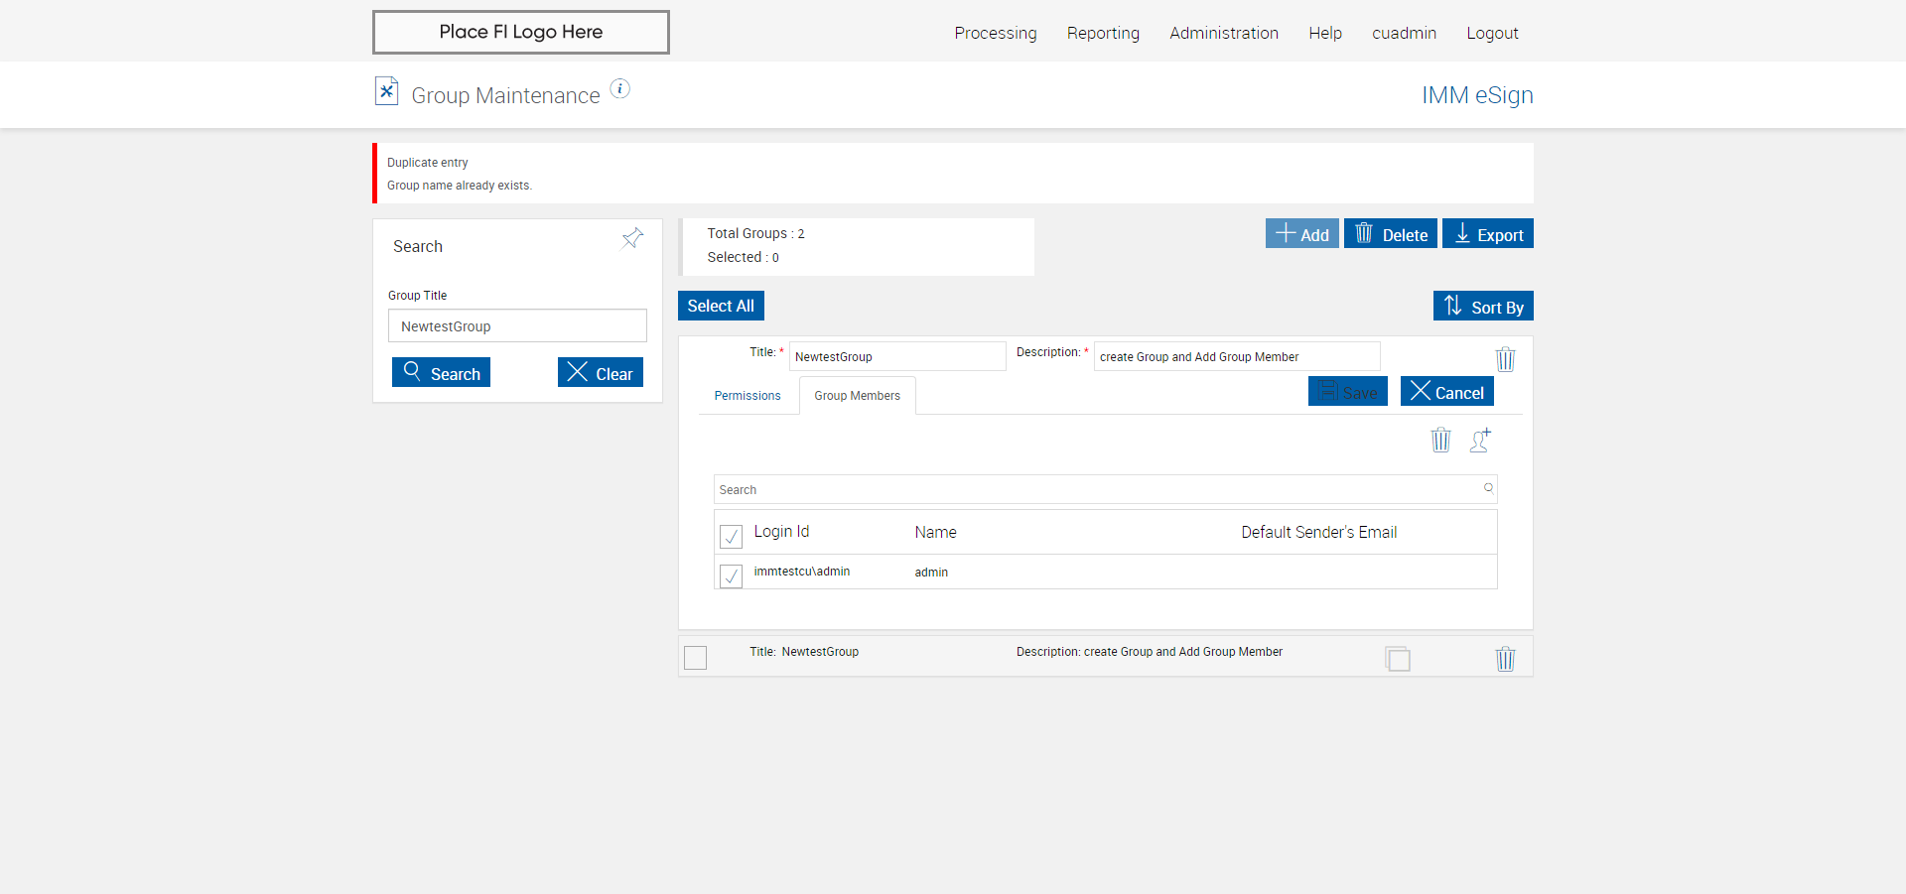Open the Sort By dropdown

tap(1483, 307)
